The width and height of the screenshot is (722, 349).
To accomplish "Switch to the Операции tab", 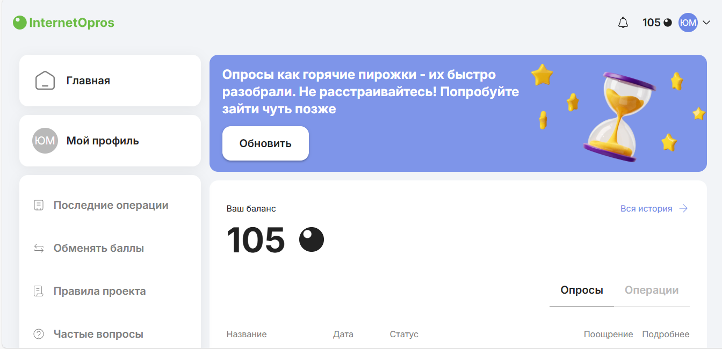I will coord(651,290).
